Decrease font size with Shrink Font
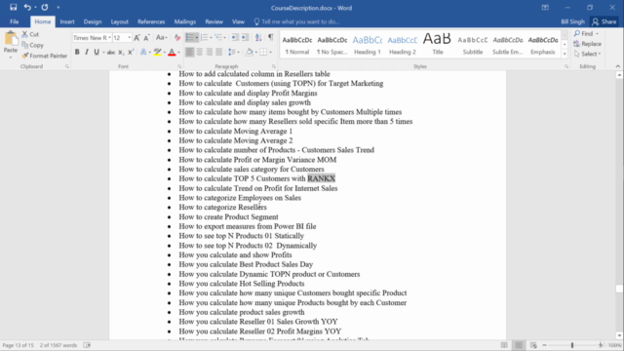The height and width of the screenshot is (351, 624). click(146, 38)
